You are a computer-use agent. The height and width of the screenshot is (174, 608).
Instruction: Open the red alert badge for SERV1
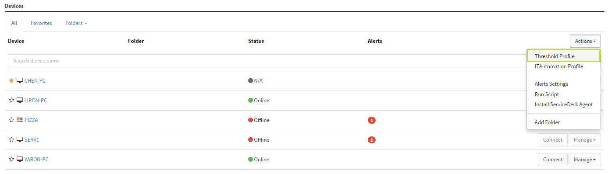tap(372, 140)
